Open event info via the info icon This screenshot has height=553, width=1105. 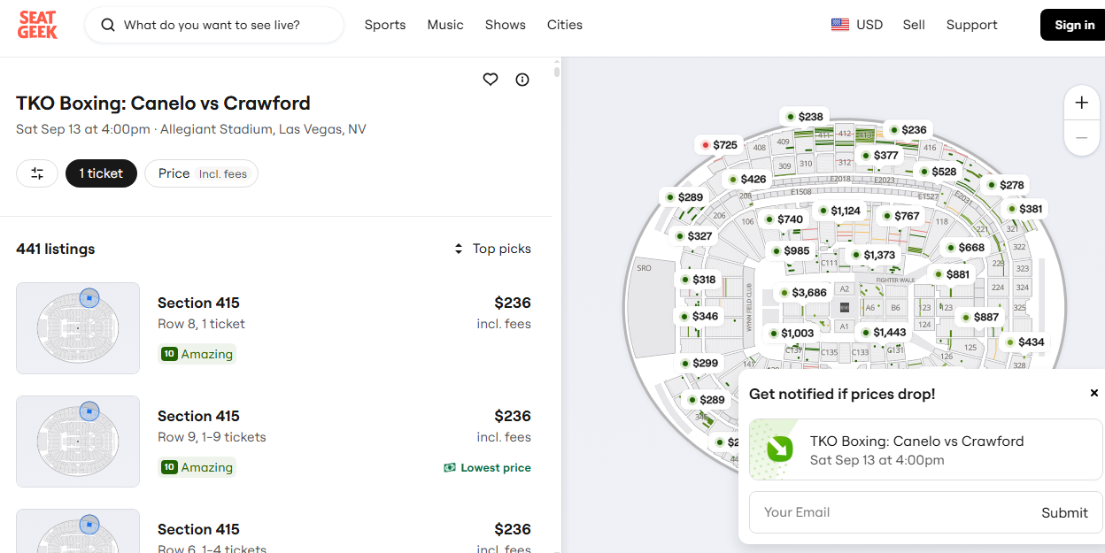coord(522,80)
